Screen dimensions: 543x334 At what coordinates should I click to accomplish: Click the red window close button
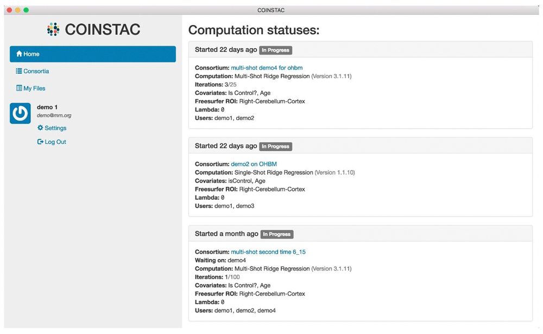coord(9,10)
